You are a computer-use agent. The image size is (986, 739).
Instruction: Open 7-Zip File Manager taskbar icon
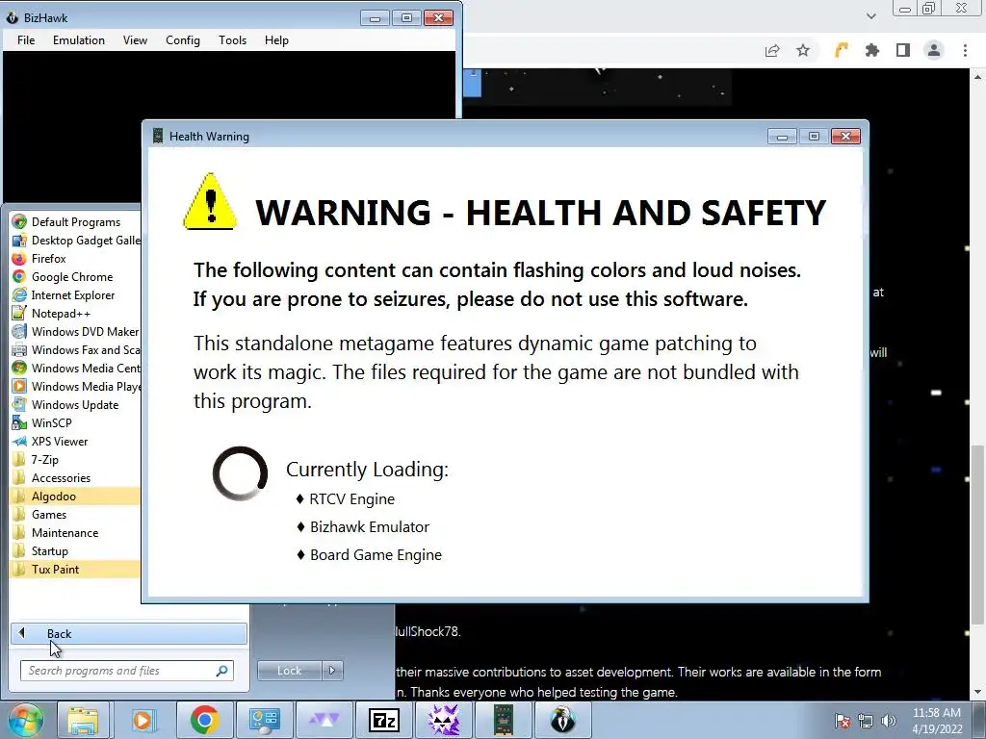click(x=383, y=720)
